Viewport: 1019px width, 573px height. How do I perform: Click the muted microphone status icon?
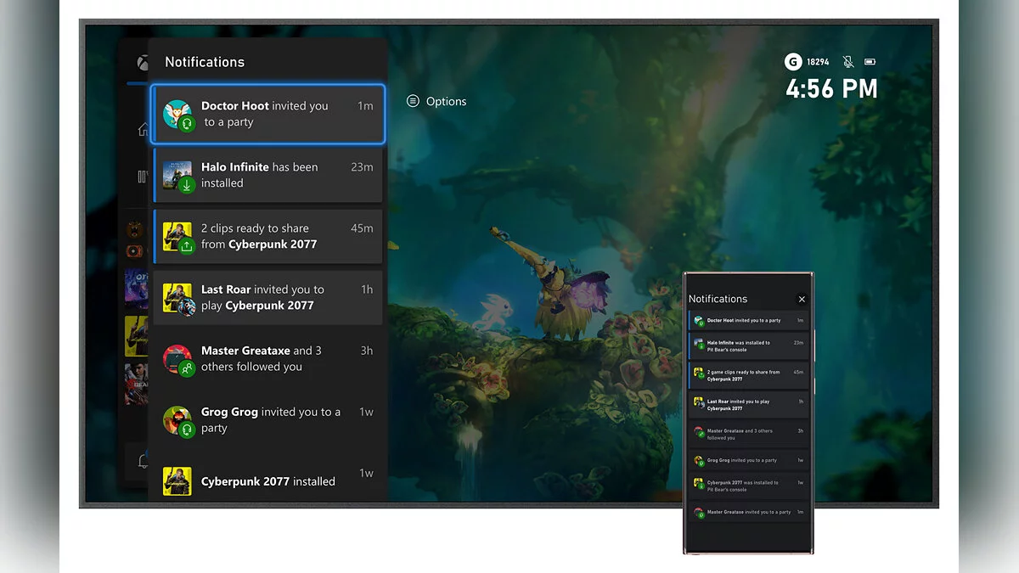click(847, 62)
